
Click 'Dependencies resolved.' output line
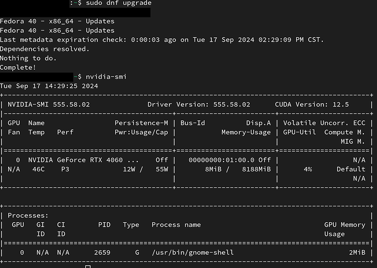pos(45,49)
